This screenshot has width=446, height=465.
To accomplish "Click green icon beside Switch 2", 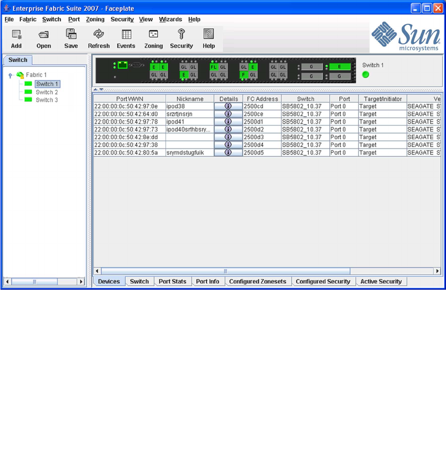I will coord(28,92).
